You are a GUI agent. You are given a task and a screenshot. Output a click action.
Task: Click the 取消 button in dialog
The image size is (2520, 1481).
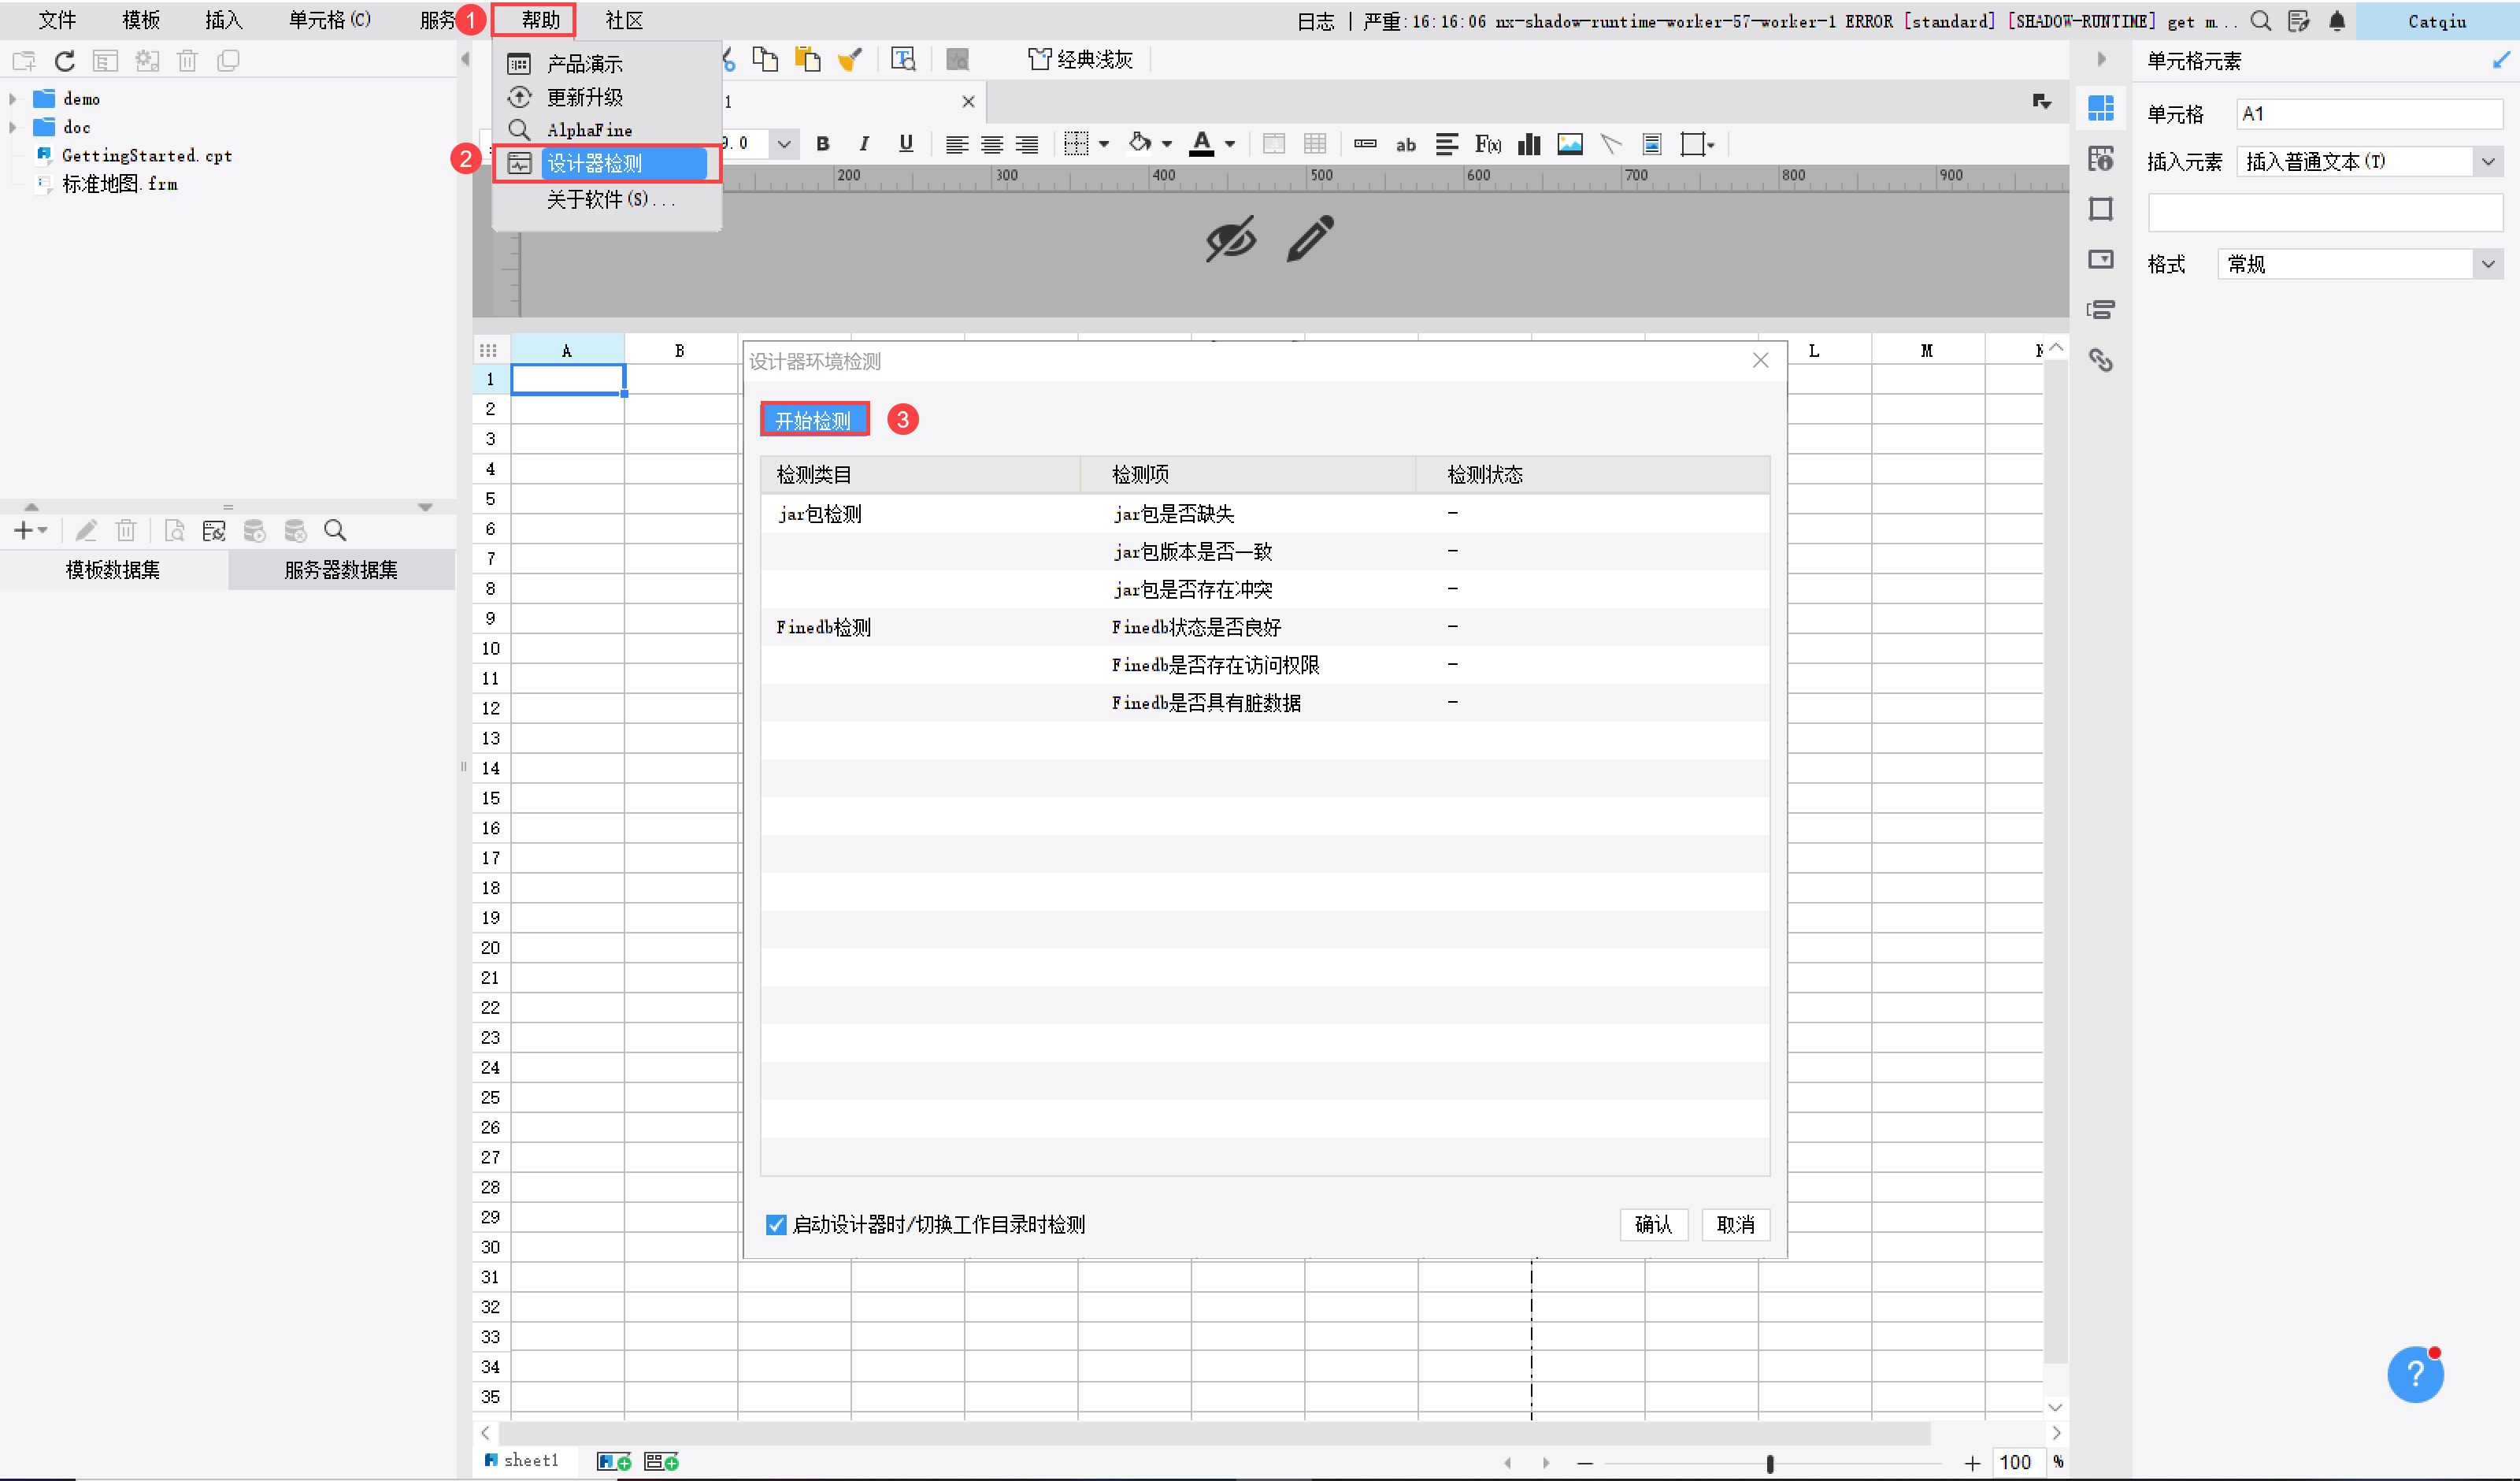tap(1735, 1225)
